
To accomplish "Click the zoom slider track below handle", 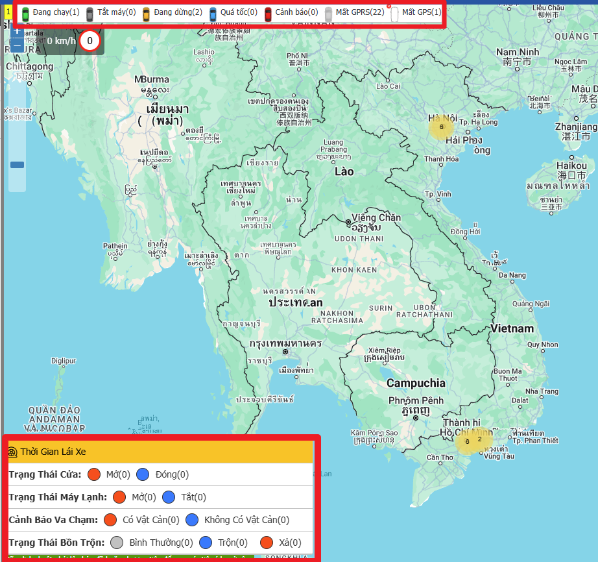I will [17, 179].
